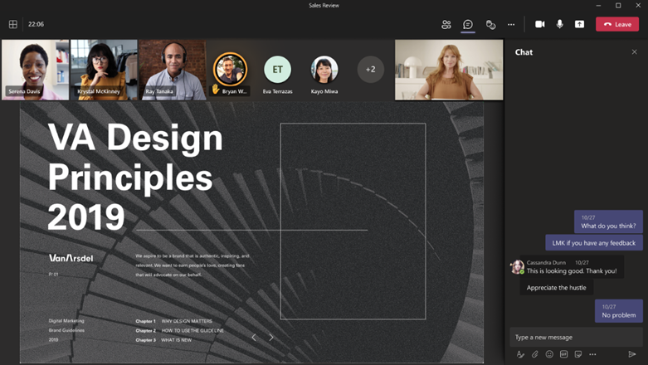The height and width of the screenshot is (365, 648).
Task: Click the Type a new message field
Action: pos(576,338)
